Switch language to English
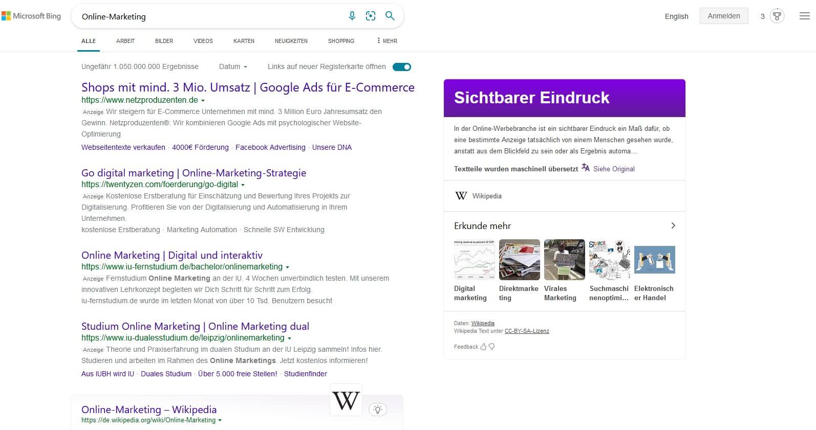 click(677, 16)
